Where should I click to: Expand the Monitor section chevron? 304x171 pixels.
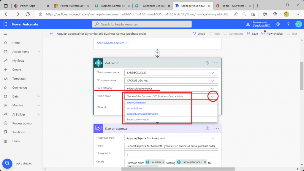[39, 105]
